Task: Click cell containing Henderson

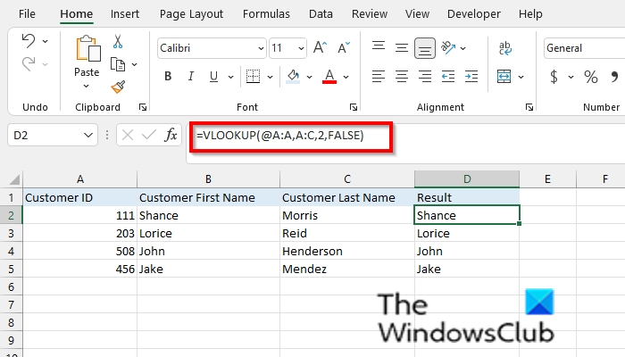Action: [347, 251]
